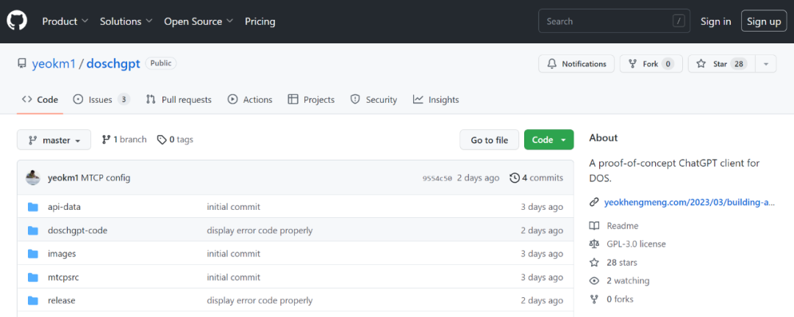This screenshot has width=794, height=317.
Task: Click the Readme book icon
Action: (595, 226)
